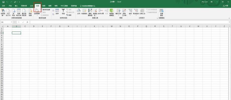The image size is (231, 100).
Task: Click the 全部刷新 (Refresh All) icon
Action: coord(37,12)
